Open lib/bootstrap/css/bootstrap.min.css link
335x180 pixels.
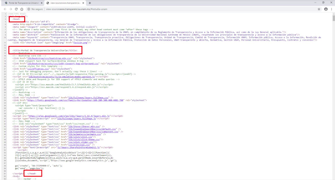coord(49,58)
